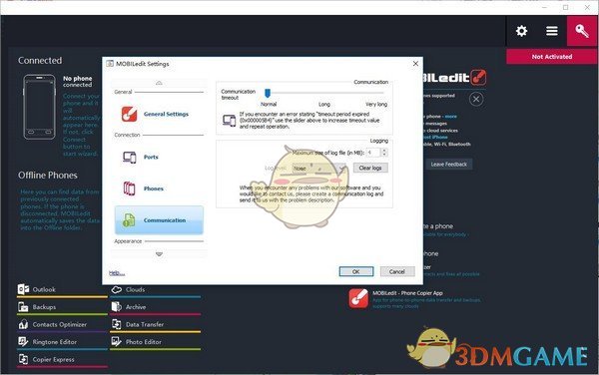Click the General Settings red icon
The width and height of the screenshot is (599, 375).
click(x=129, y=114)
